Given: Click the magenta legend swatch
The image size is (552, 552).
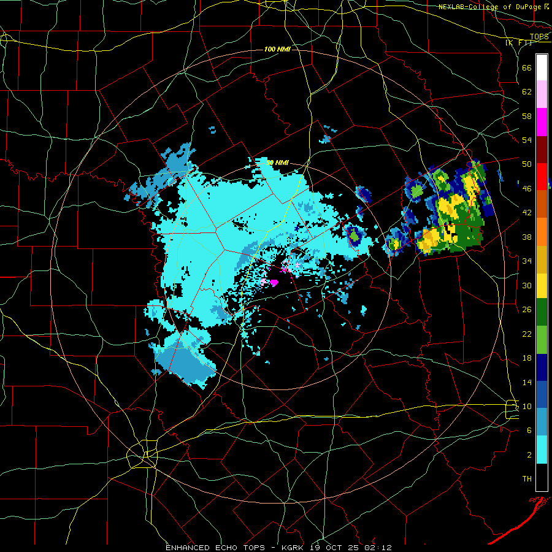Looking at the screenshot, I should (x=542, y=122).
